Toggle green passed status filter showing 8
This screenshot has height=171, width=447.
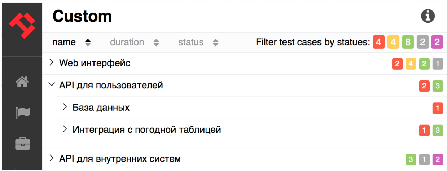[x=408, y=43]
